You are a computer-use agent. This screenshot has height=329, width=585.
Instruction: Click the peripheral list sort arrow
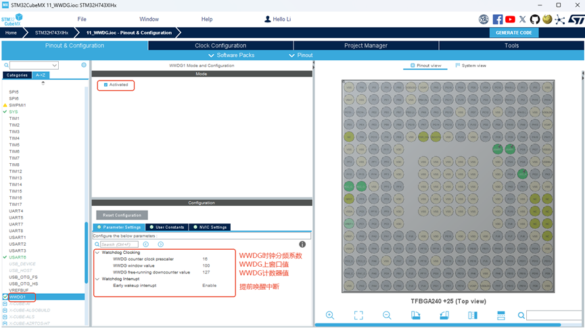(x=43, y=83)
